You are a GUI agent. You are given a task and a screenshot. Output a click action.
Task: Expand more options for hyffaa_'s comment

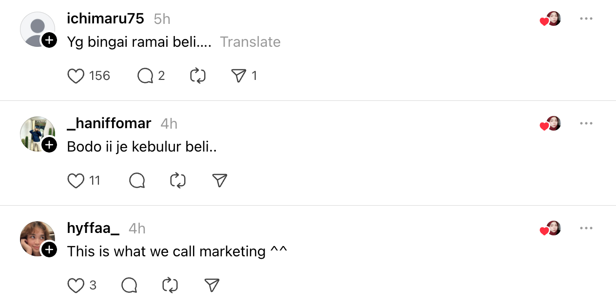tap(586, 229)
